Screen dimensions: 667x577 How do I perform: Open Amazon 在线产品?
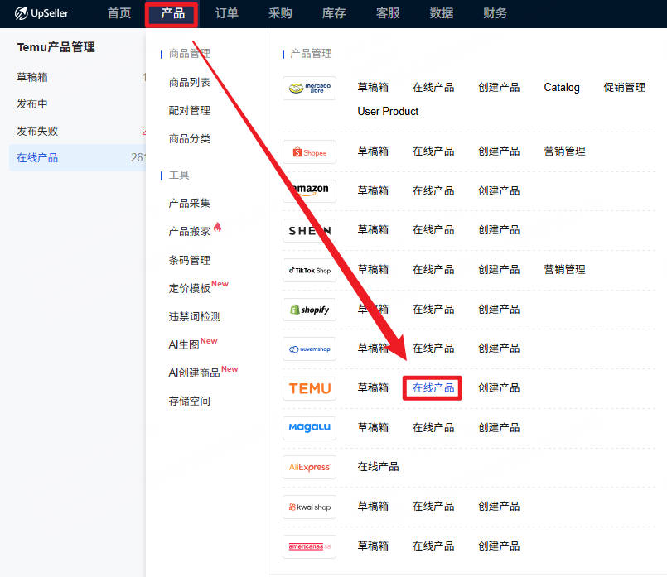coord(433,190)
